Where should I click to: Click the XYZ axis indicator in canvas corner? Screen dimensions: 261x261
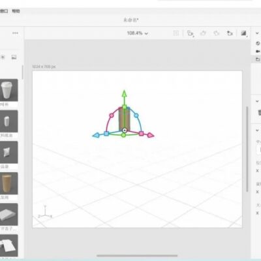[x=45, y=212]
